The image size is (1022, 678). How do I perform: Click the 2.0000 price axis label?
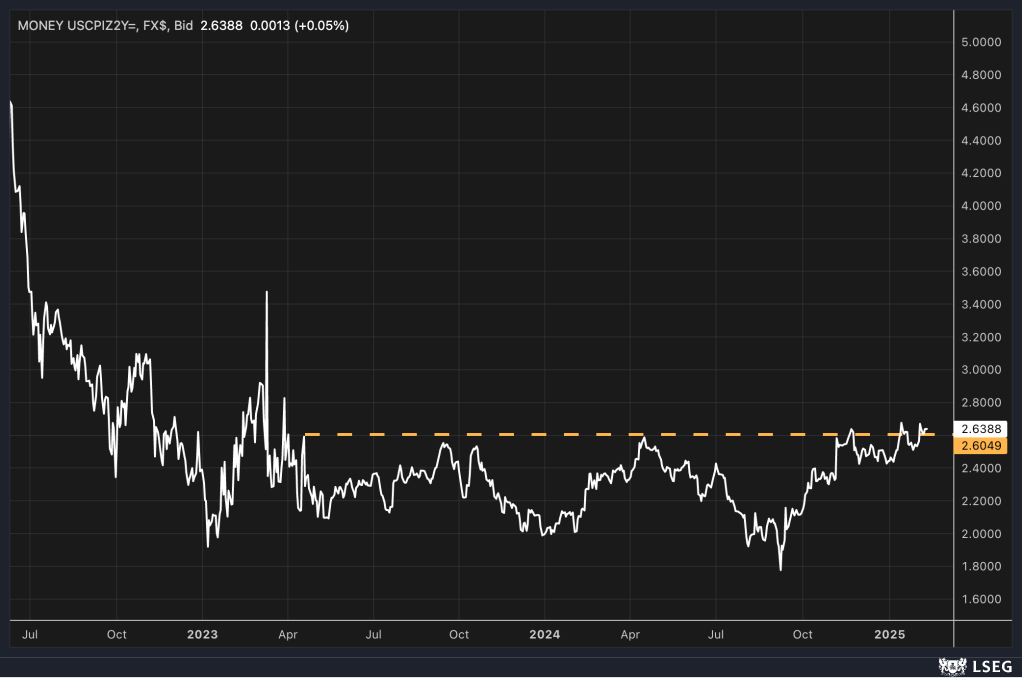tap(981, 534)
